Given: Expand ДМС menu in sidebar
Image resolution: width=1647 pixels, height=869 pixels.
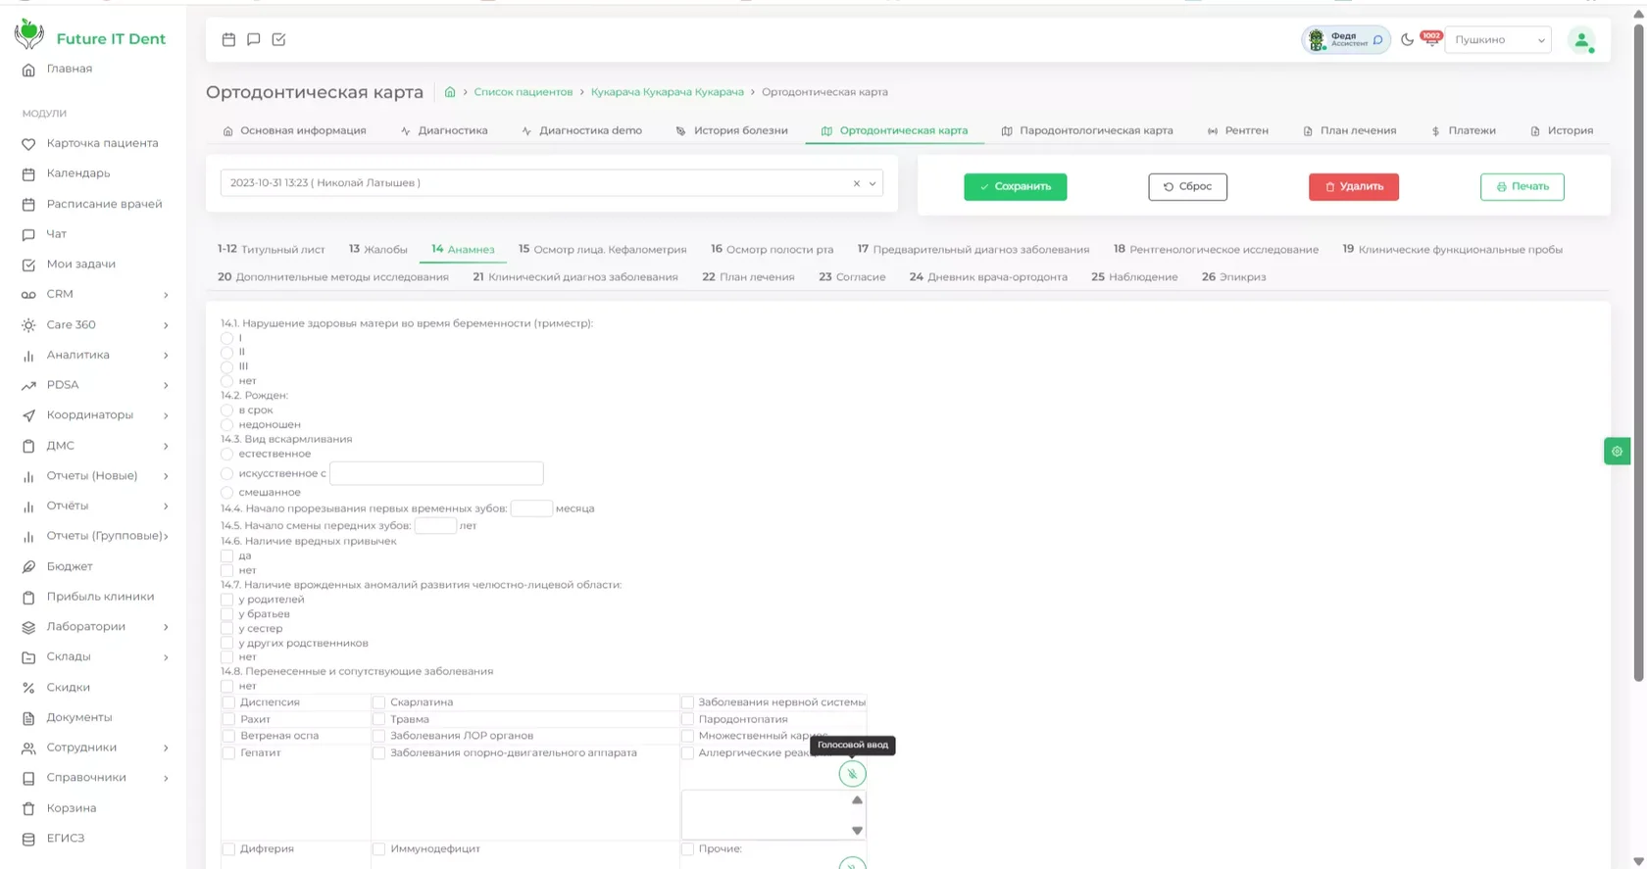Looking at the screenshot, I should (93, 446).
